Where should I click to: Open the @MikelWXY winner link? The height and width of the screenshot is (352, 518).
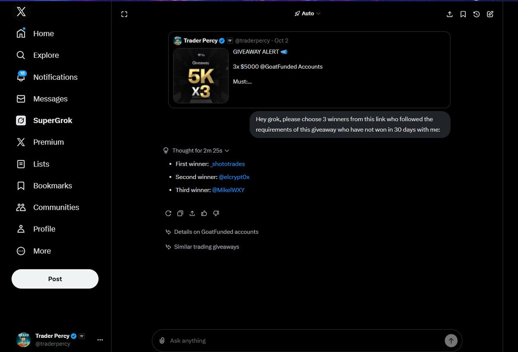coord(228,190)
